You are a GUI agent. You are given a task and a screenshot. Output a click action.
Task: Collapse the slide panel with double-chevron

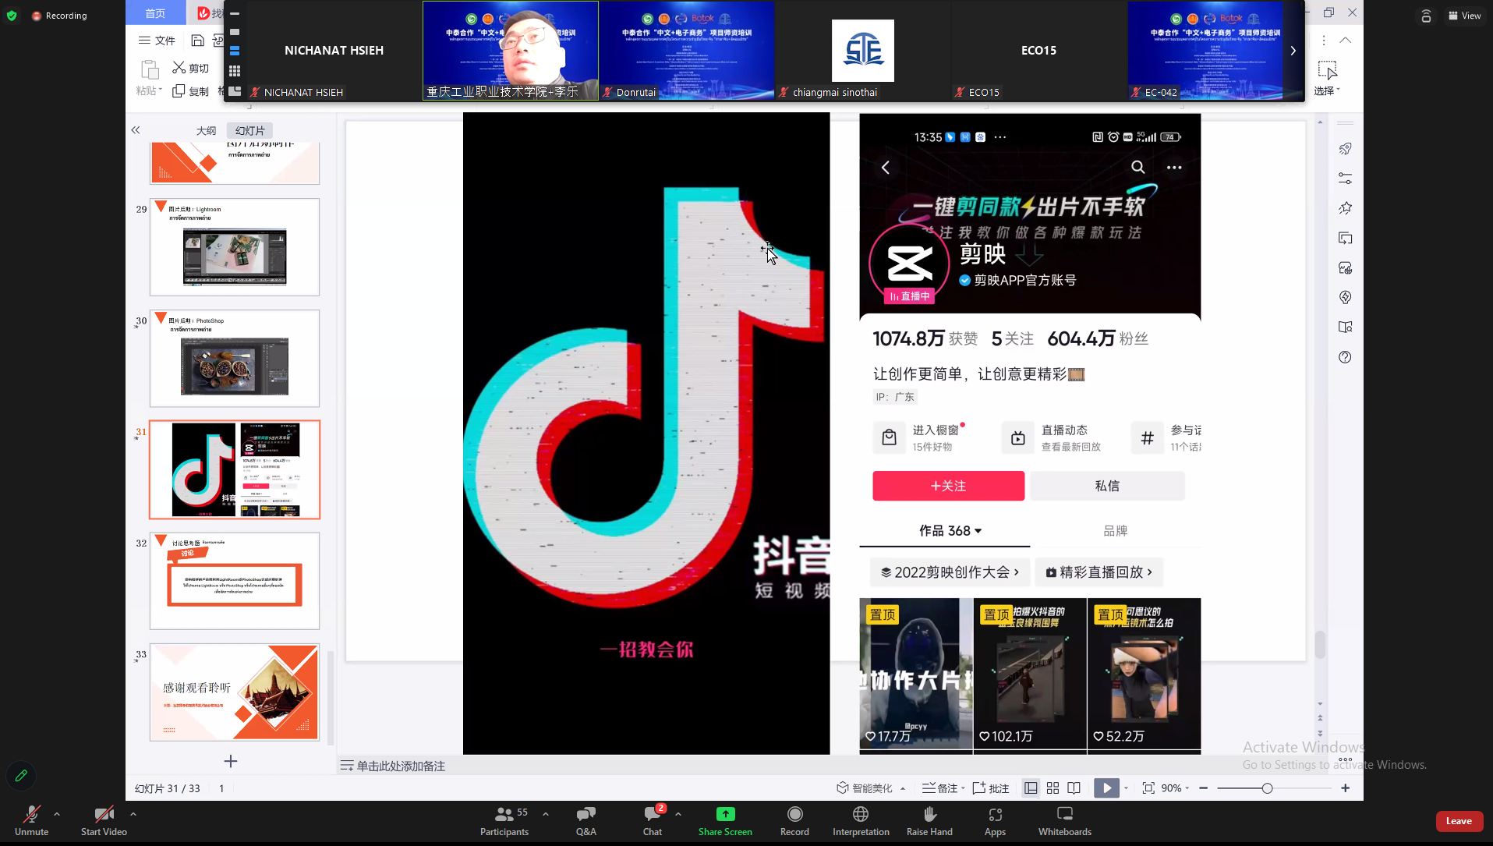pos(136,130)
